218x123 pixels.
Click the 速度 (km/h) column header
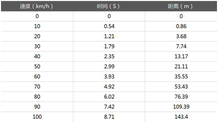coord(37,6)
